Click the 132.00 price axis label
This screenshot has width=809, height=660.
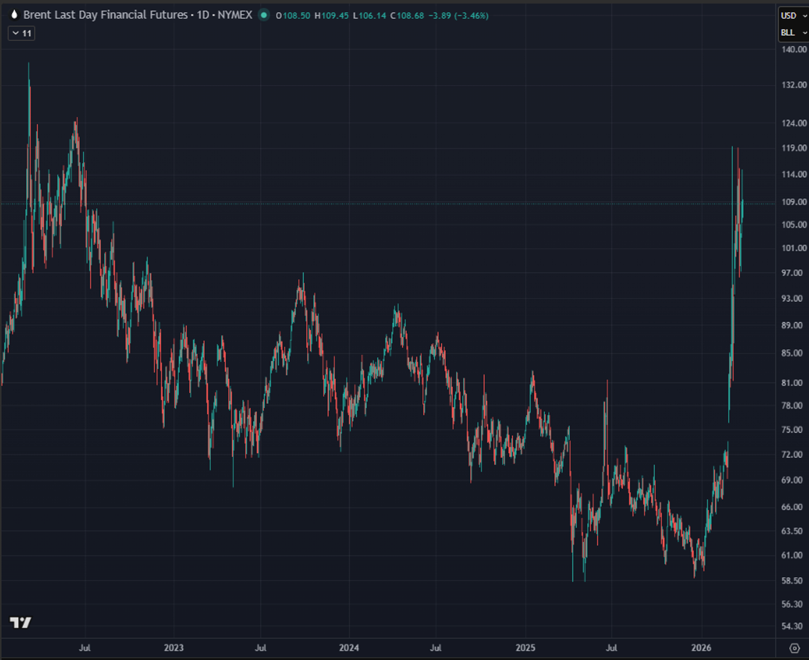(x=794, y=85)
